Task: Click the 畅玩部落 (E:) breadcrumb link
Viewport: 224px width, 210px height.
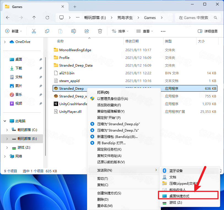Action: [95, 18]
